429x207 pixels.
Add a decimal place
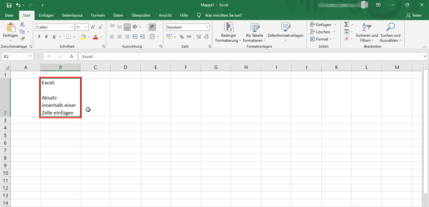pyautogui.click(x=198, y=37)
